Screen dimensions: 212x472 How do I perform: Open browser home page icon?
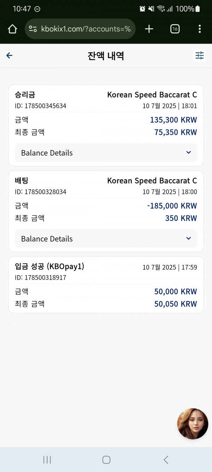[12, 29]
